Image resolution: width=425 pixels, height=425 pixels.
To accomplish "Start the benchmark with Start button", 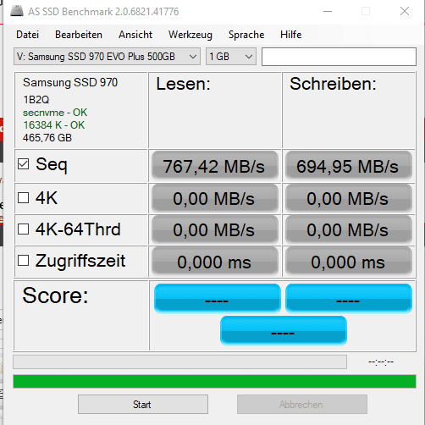I will pyautogui.click(x=143, y=405).
